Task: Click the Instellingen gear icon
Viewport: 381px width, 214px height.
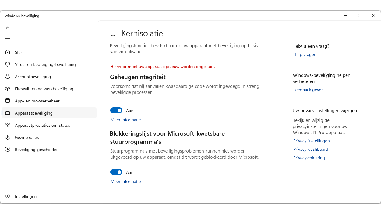Action: tap(8, 196)
